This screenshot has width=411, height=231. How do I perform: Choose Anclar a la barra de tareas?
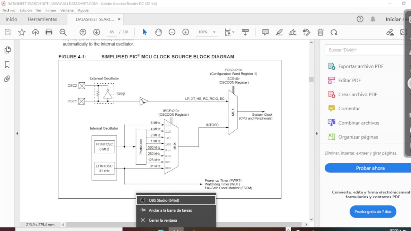coord(176,210)
